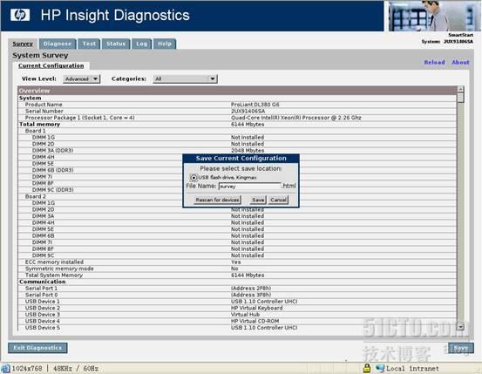Click Save in the save dialog

[258, 200]
